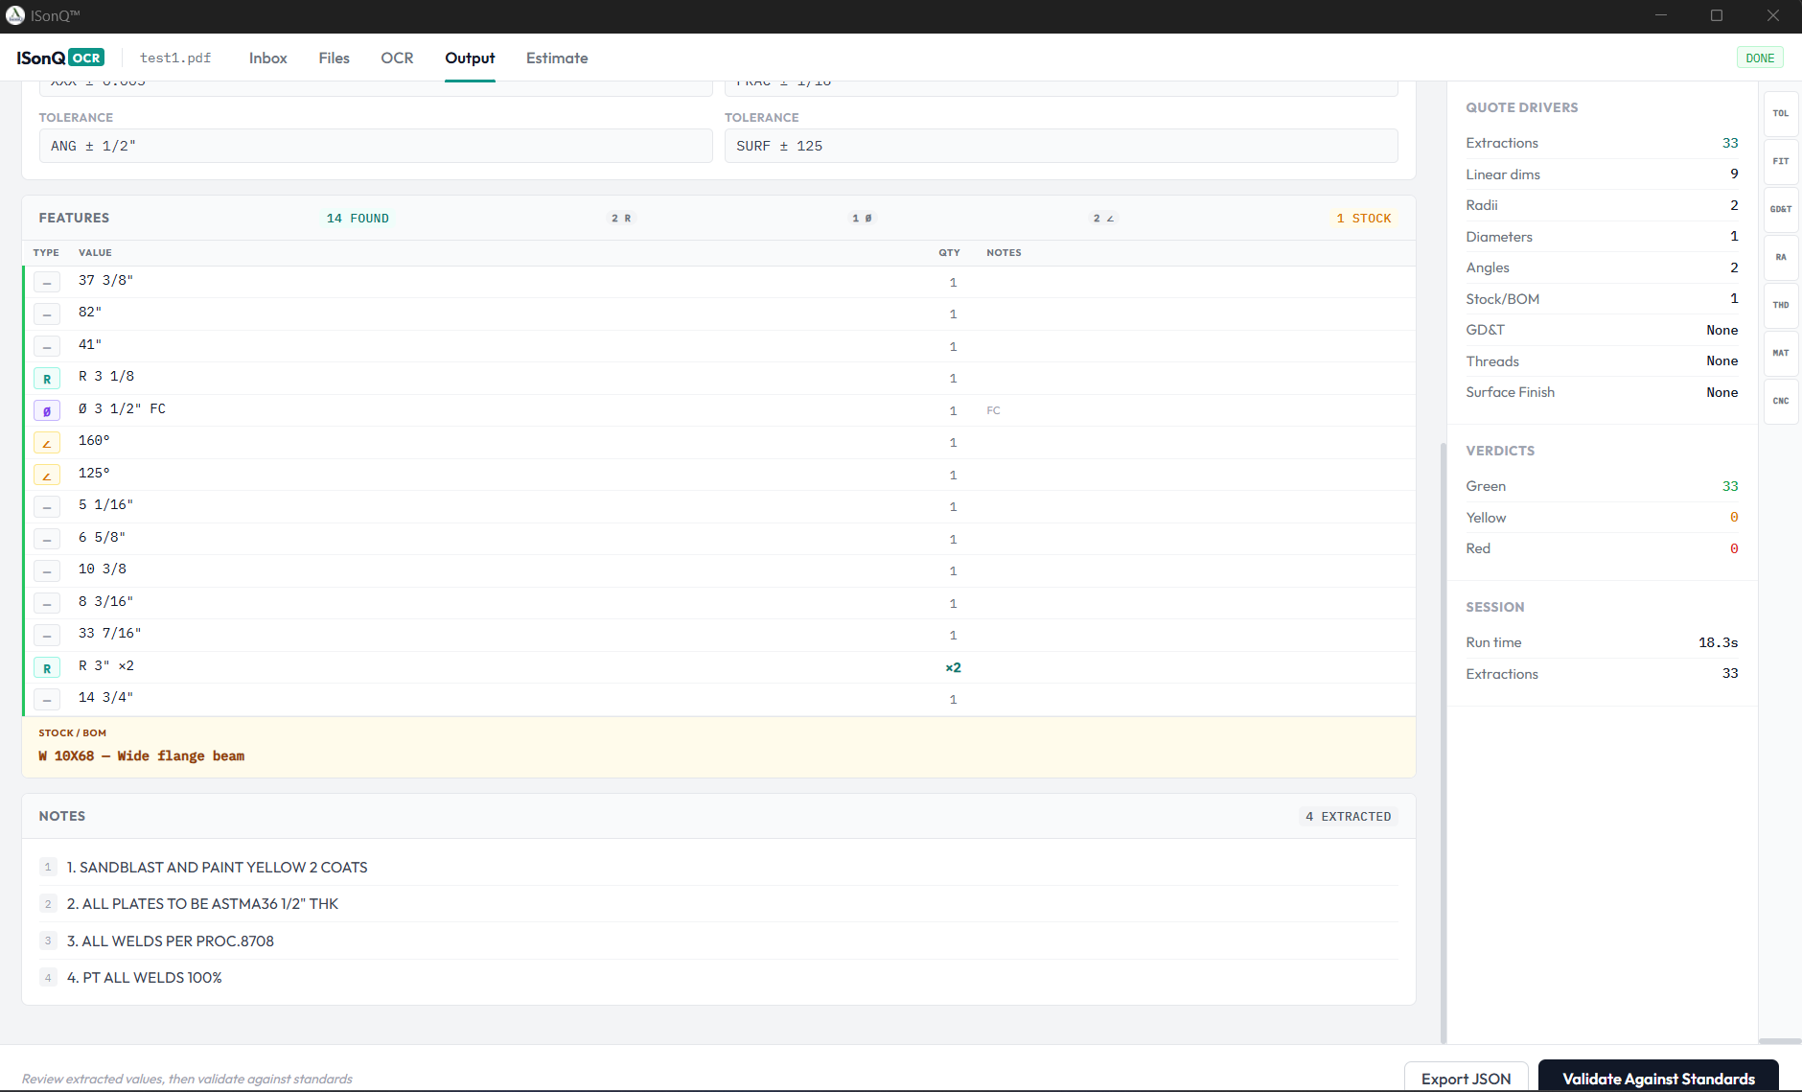The width and height of the screenshot is (1802, 1092).
Task: Click the 14 FOUND features badge
Action: [x=358, y=219]
